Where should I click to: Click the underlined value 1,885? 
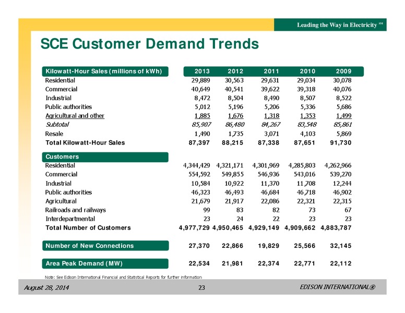pyautogui.click(x=202, y=116)
